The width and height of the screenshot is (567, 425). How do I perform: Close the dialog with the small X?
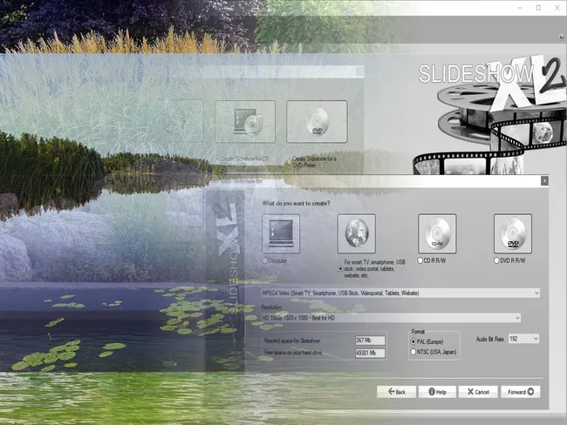click(x=544, y=180)
